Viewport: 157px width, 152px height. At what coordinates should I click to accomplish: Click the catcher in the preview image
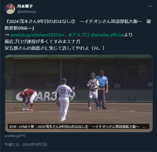coord(93,91)
